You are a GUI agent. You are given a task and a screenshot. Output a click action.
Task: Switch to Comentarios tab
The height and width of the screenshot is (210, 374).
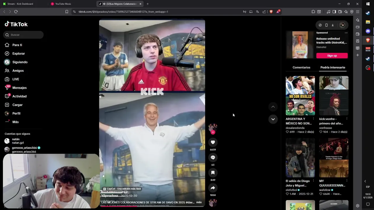[301, 67]
